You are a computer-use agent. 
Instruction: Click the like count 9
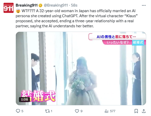click(81, 111)
